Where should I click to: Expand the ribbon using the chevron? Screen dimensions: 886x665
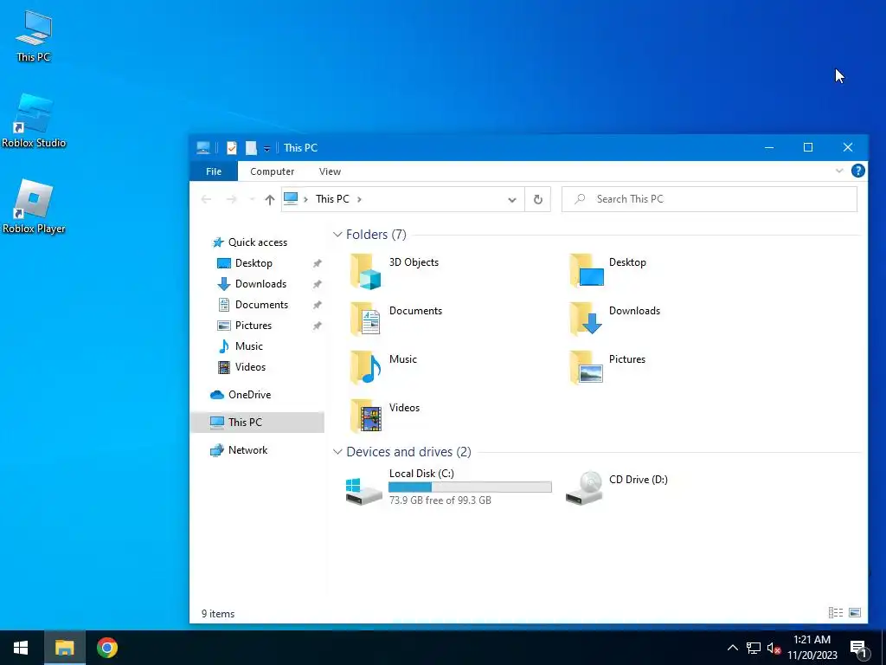[x=839, y=171]
